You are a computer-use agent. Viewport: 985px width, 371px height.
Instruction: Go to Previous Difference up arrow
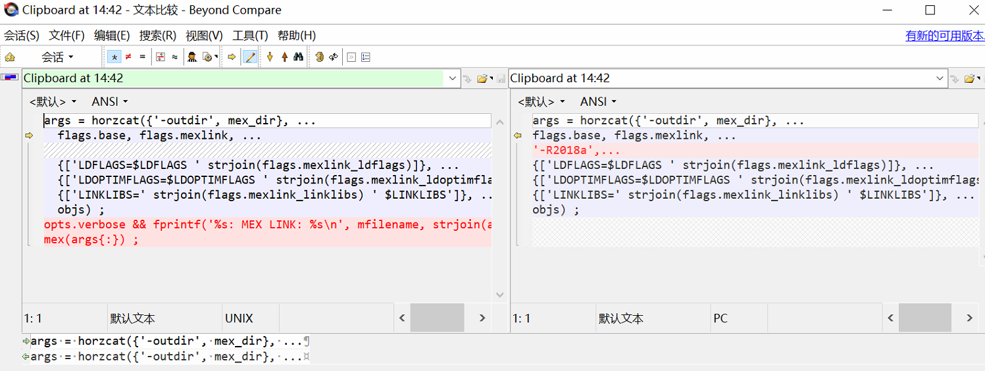click(284, 57)
